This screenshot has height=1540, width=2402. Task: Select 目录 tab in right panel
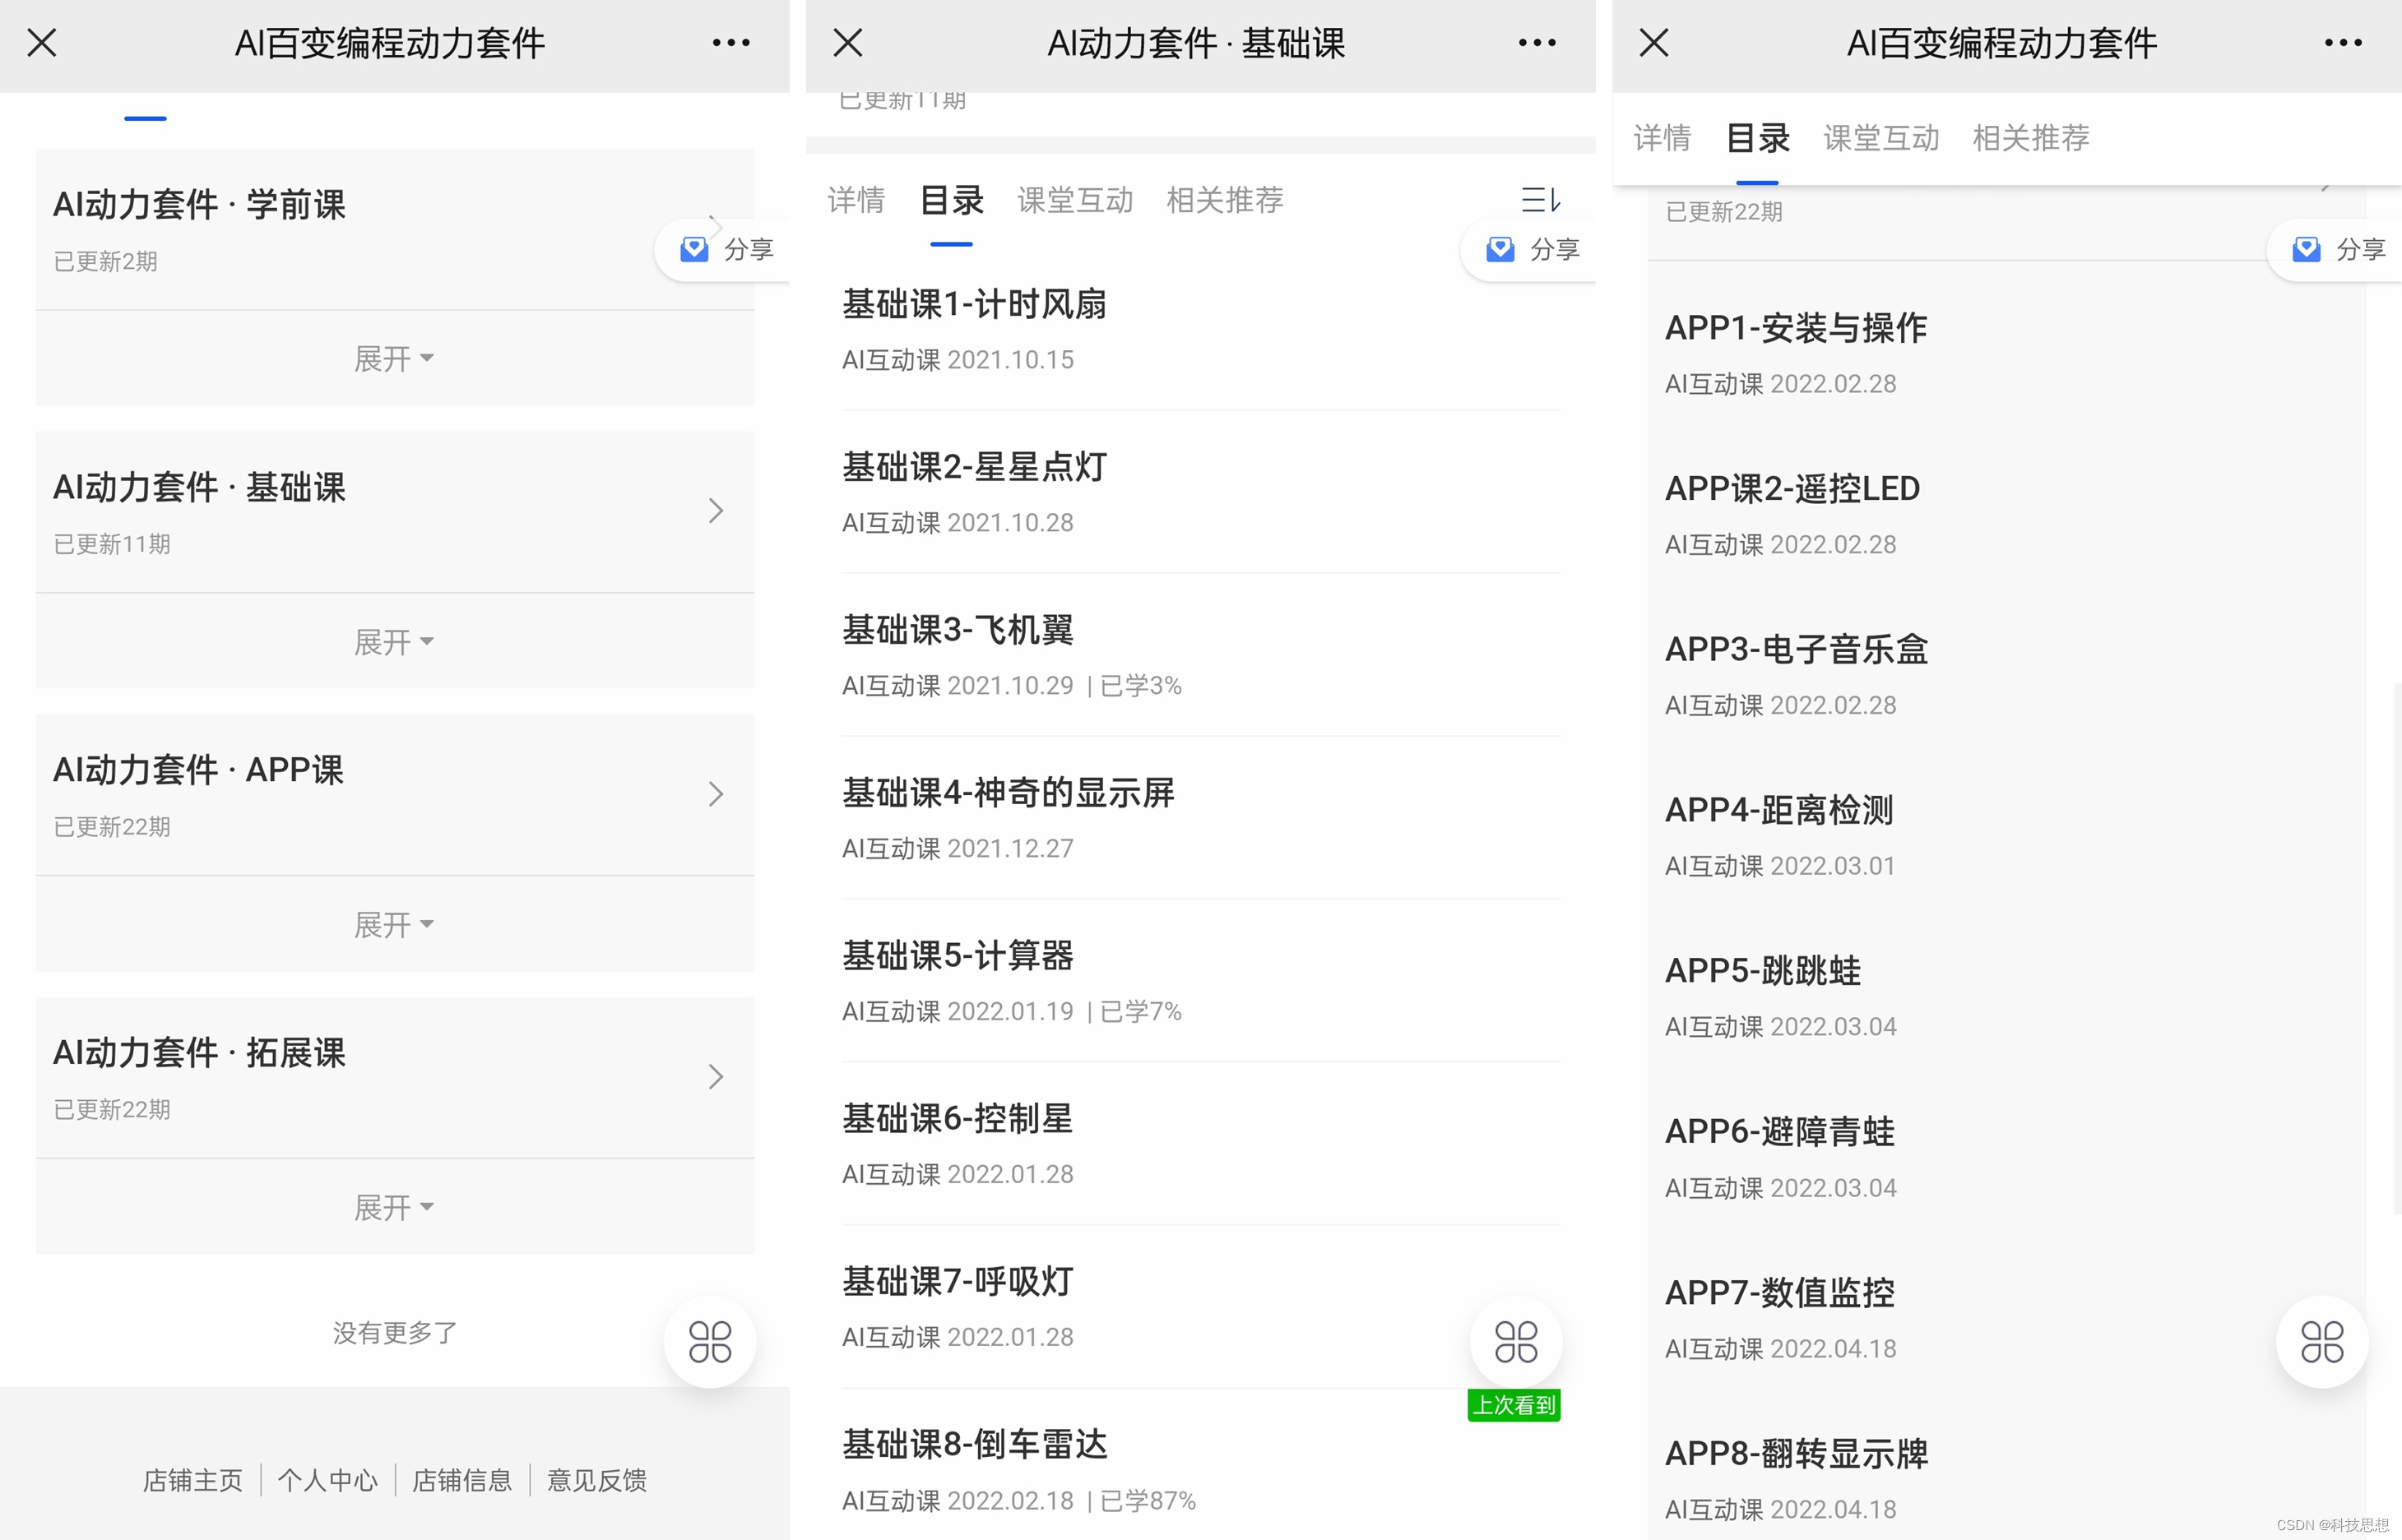coord(1758,138)
